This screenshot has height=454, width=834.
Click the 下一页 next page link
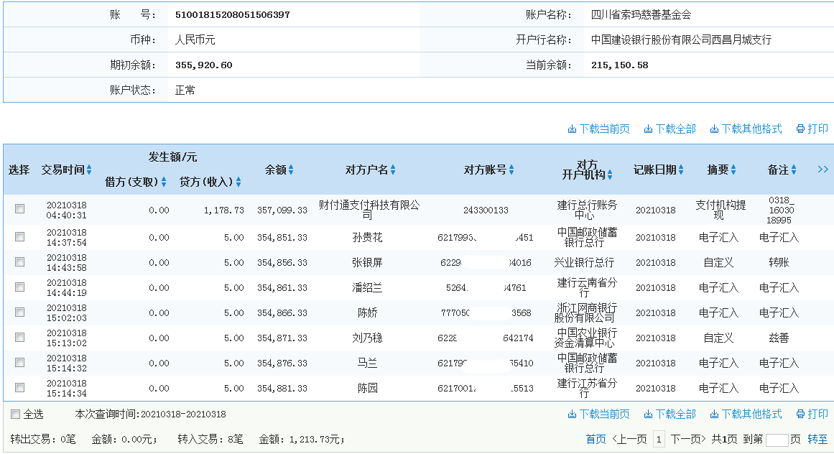point(687,439)
